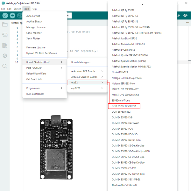This screenshot has width=191, height=191.
Task: Select Nologo ESP32C3 Super Mini
Action: 142,78
